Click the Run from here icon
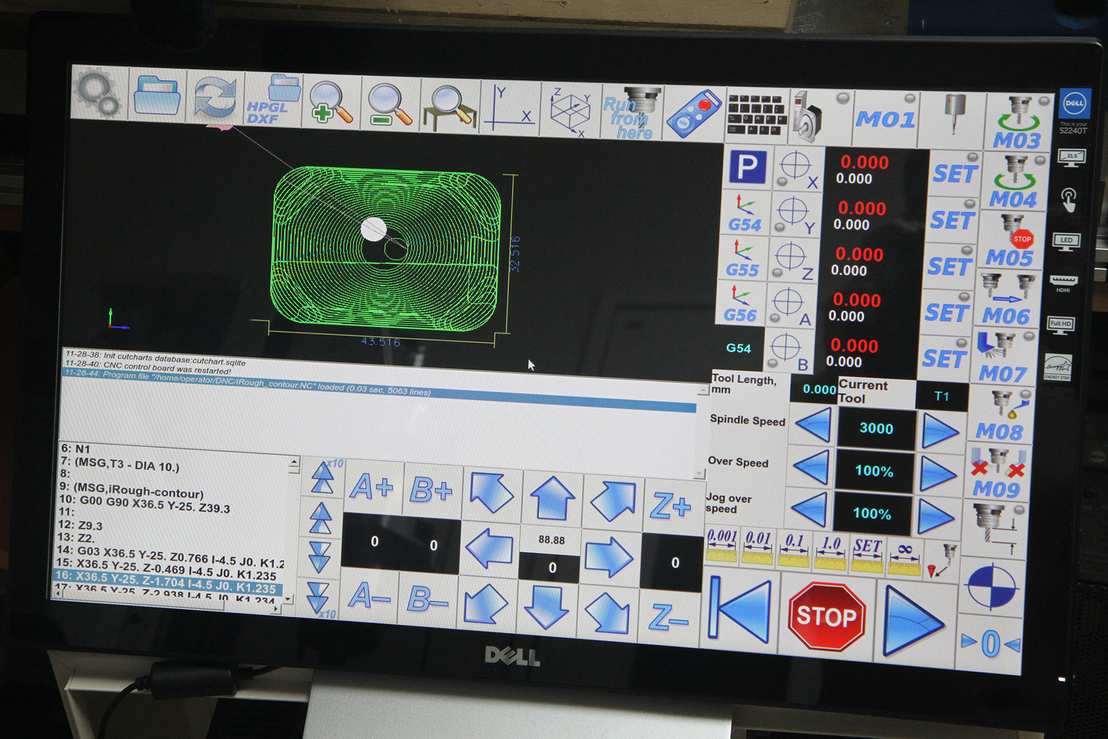The image size is (1108, 739). coord(632,114)
